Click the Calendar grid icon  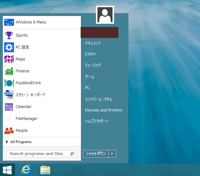pos(9,107)
